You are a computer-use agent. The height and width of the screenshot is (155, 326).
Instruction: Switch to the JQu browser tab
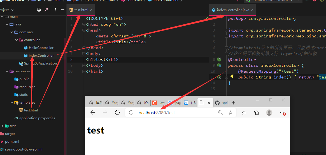tap(143, 103)
